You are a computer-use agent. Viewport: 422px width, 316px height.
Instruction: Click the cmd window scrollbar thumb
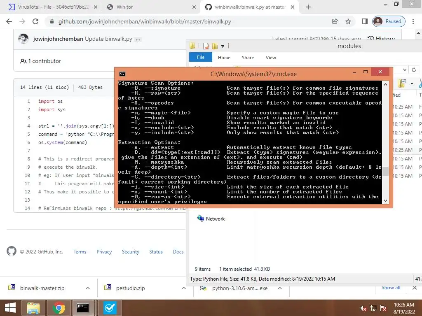pos(386,172)
